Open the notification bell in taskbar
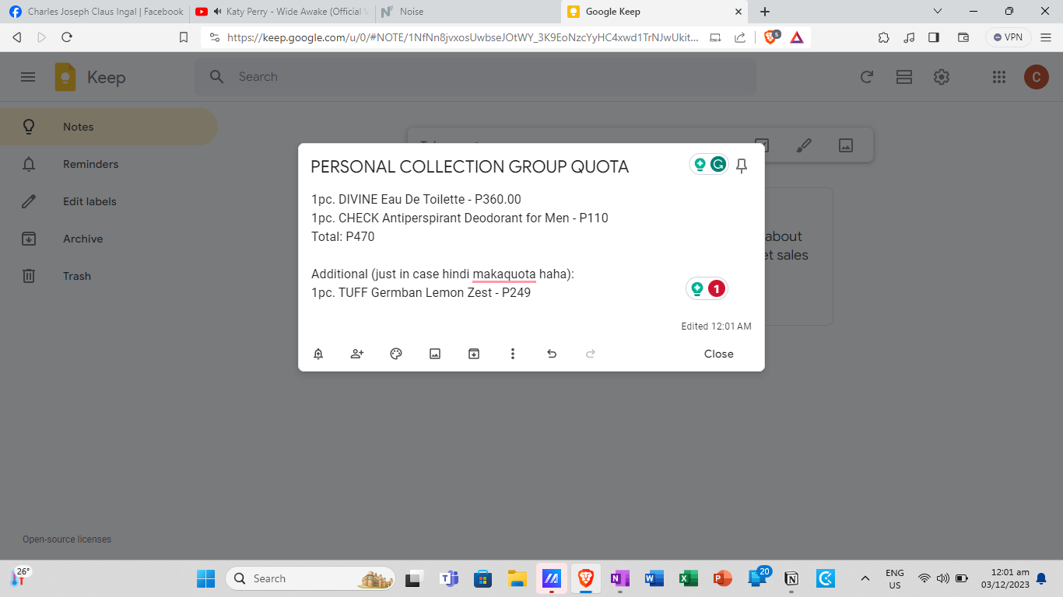1063x597 pixels. pyautogui.click(x=1041, y=578)
